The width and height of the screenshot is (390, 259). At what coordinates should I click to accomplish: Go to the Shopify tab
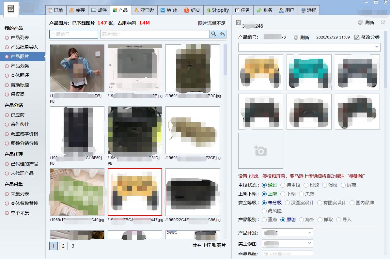tap(218, 10)
